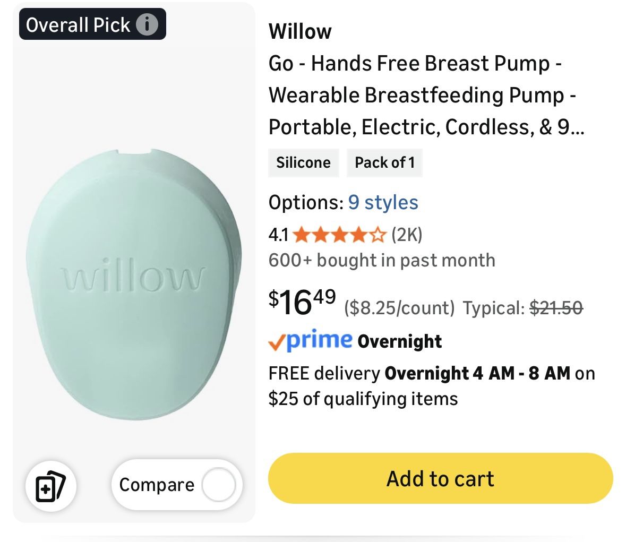Open the 9 styles options selector
The height and width of the screenshot is (542, 626).
coord(382,202)
